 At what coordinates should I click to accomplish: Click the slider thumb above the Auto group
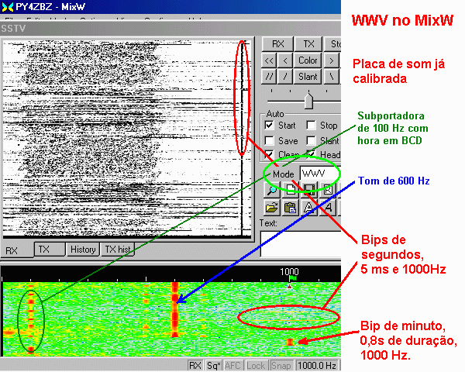[308, 101]
